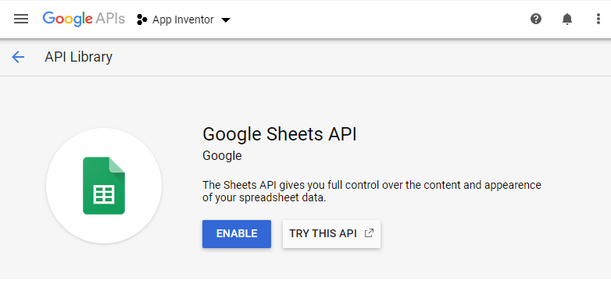Show notifications using the bell icon
The width and height of the screenshot is (611, 284).
pyautogui.click(x=567, y=19)
